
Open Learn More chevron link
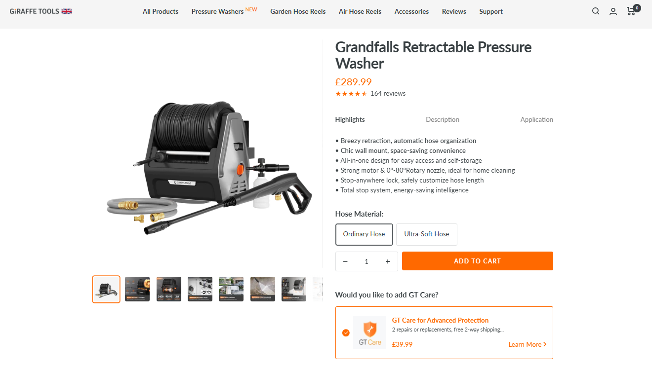pyautogui.click(x=528, y=344)
